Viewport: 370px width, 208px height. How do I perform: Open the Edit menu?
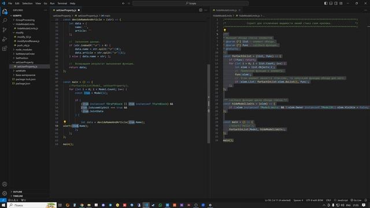click(x=17, y=3)
